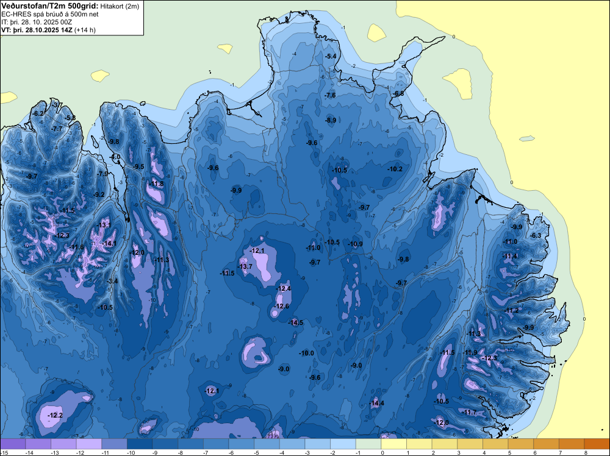This screenshot has width=610, height=456.
Task: Click the -8.9 temperature value
Action: click(331, 121)
